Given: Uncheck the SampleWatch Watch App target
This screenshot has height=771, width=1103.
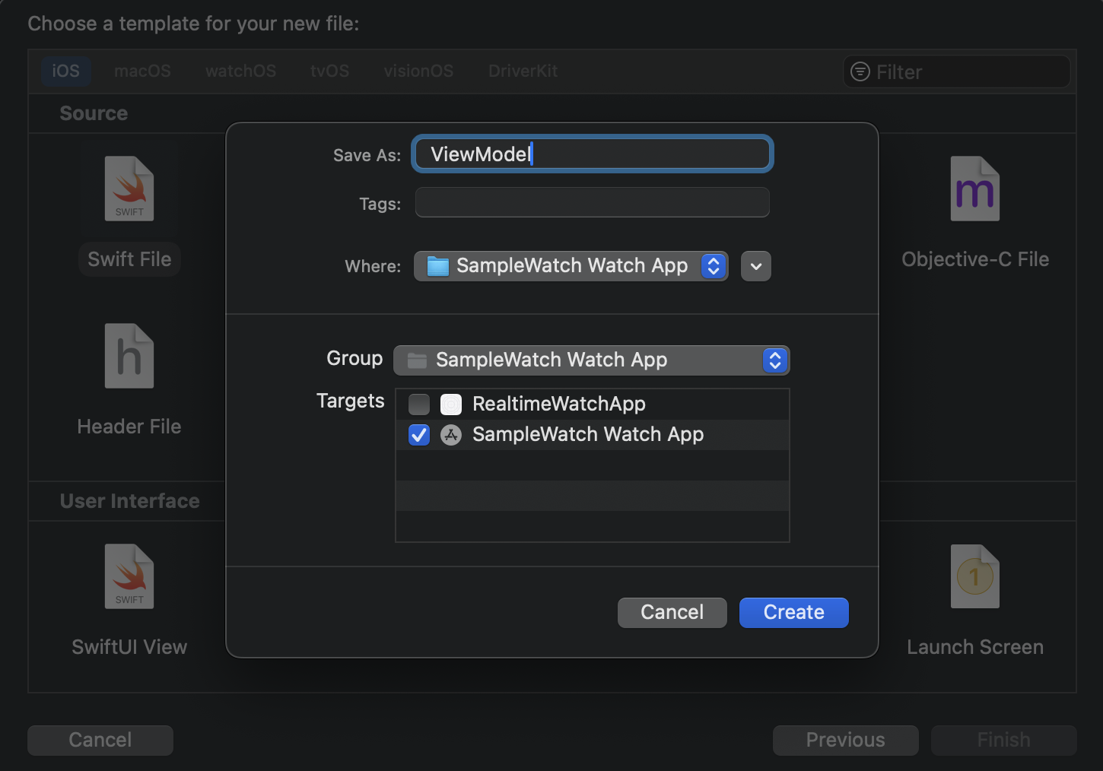Looking at the screenshot, I should click(419, 435).
